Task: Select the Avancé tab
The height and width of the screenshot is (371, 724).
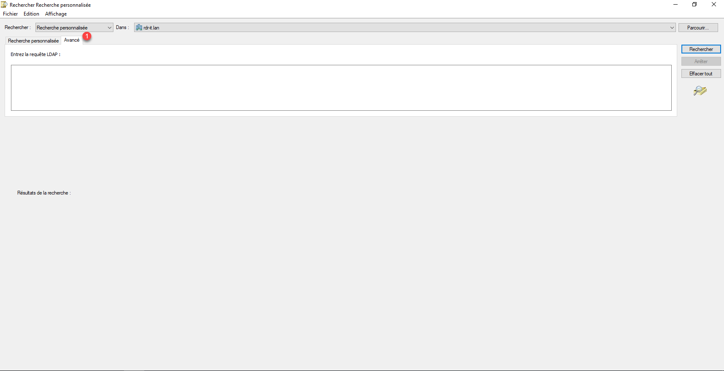Action: [x=72, y=40]
